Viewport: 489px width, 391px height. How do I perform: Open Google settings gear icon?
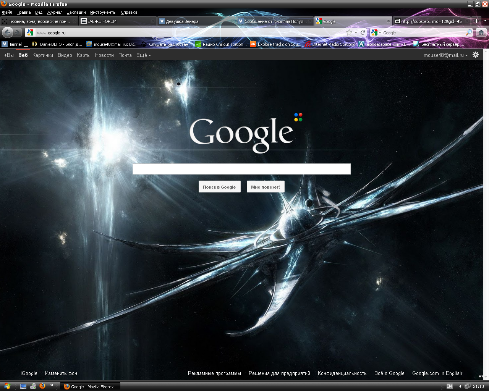click(x=476, y=55)
